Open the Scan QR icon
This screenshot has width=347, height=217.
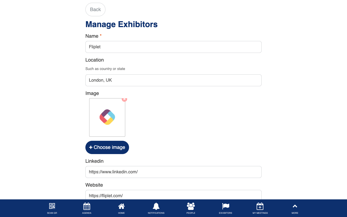point(52,206)
